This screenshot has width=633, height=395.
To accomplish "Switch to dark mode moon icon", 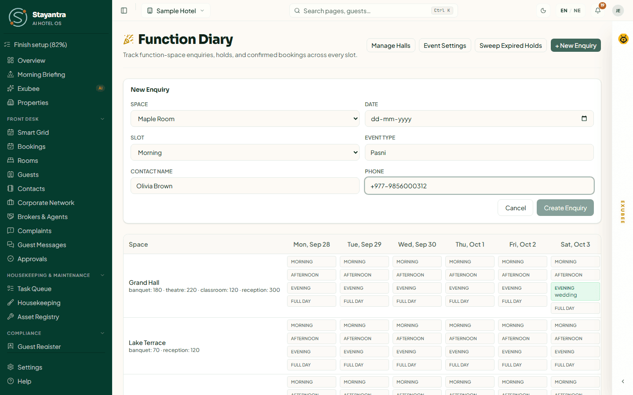I will [x=543, y=11].
